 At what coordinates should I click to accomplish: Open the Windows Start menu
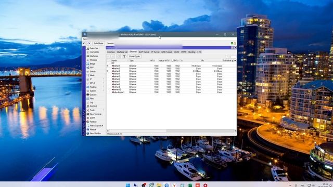128,185
